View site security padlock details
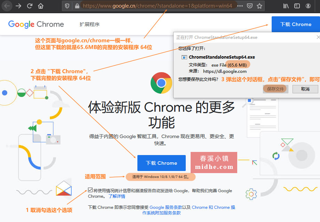The image size is (320, 222). [77, 6]
